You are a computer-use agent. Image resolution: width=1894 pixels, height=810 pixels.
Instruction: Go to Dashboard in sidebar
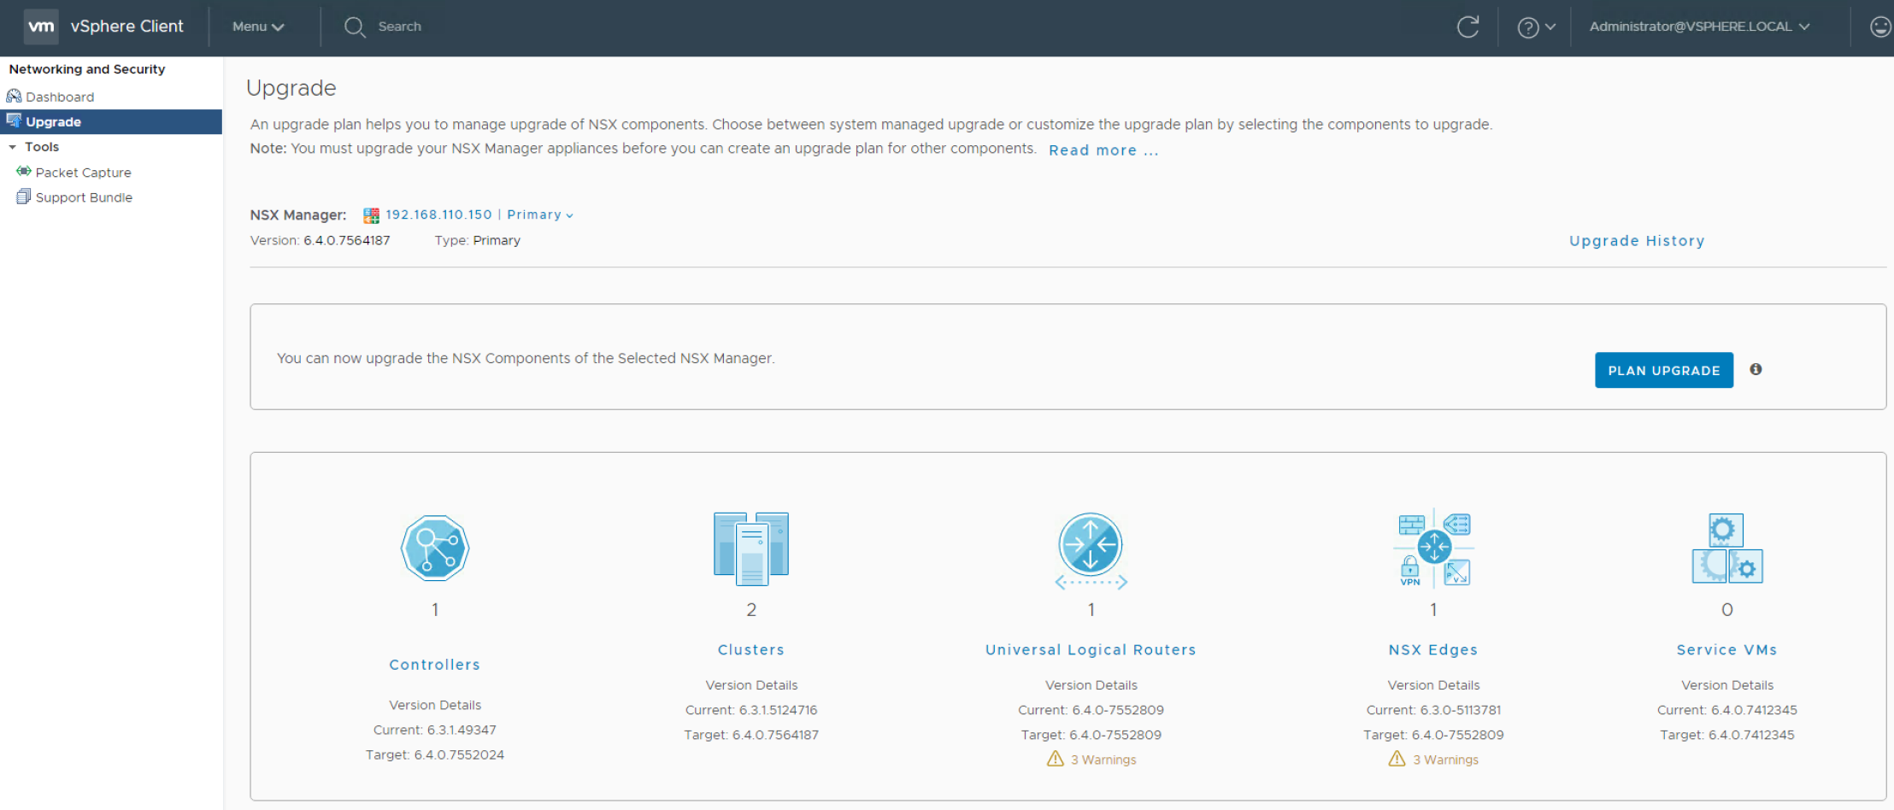click(59, 97)
